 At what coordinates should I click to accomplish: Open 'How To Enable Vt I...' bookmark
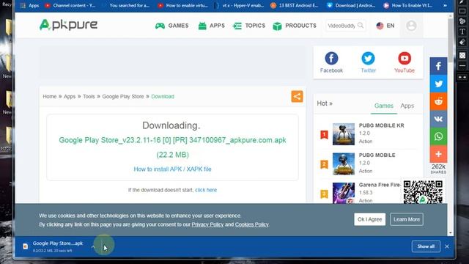(408, 5)
